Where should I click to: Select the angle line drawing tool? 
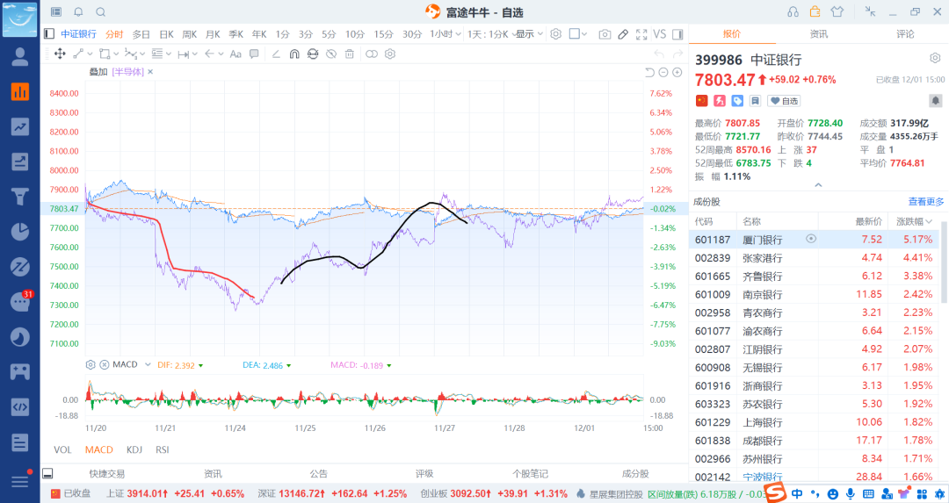(x=276, y=54)
